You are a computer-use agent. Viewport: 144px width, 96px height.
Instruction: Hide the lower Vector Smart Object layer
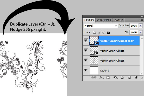tap(86, 60)
